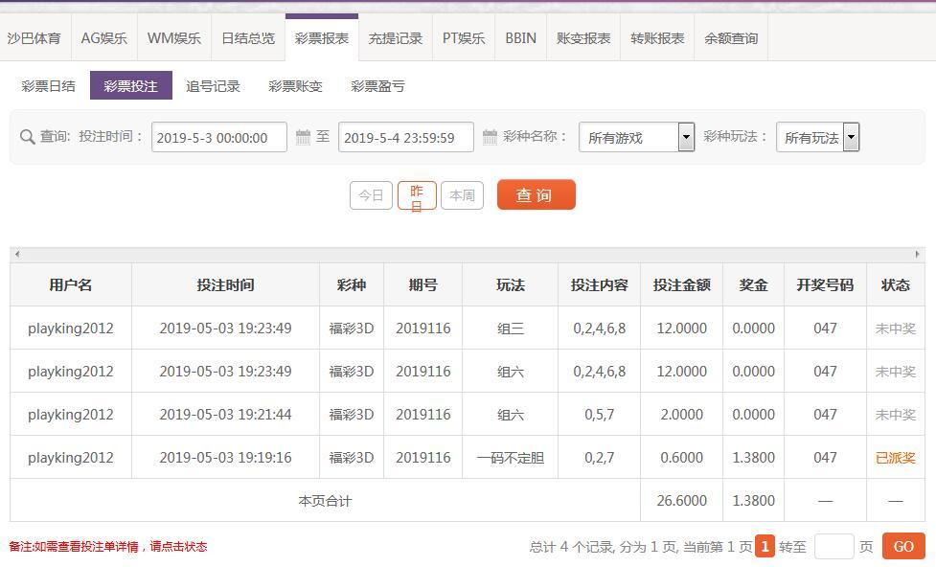Screen dimensions: 936x567
Task: Click the page number input box
Action: pyautogui.click(x=833, y=547)
